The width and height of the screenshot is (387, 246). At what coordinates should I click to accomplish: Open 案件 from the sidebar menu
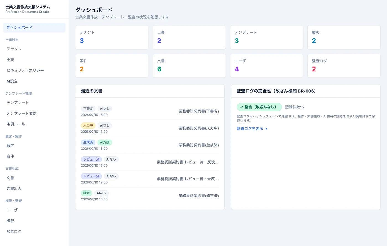point(34,156)
